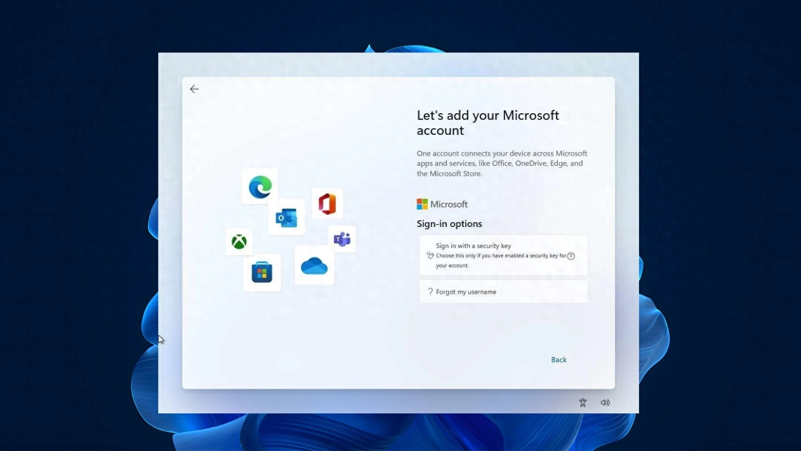Click the Outlook mail icon
The image size is (801, 451).
(x=287, y=217)
